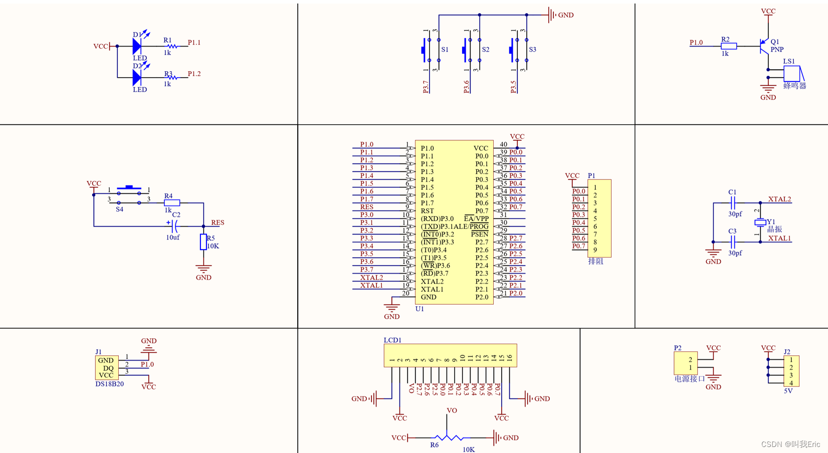This screenshot has width=828, height=453.
Task: Click the 5V label under J2
Action: click(x=788, y=391)
